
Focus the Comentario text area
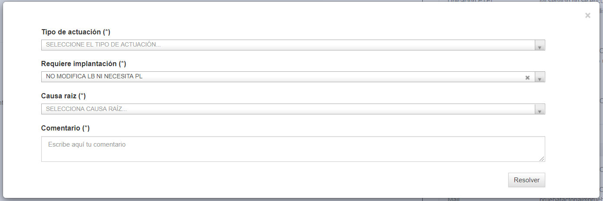[x=293, y=149]
